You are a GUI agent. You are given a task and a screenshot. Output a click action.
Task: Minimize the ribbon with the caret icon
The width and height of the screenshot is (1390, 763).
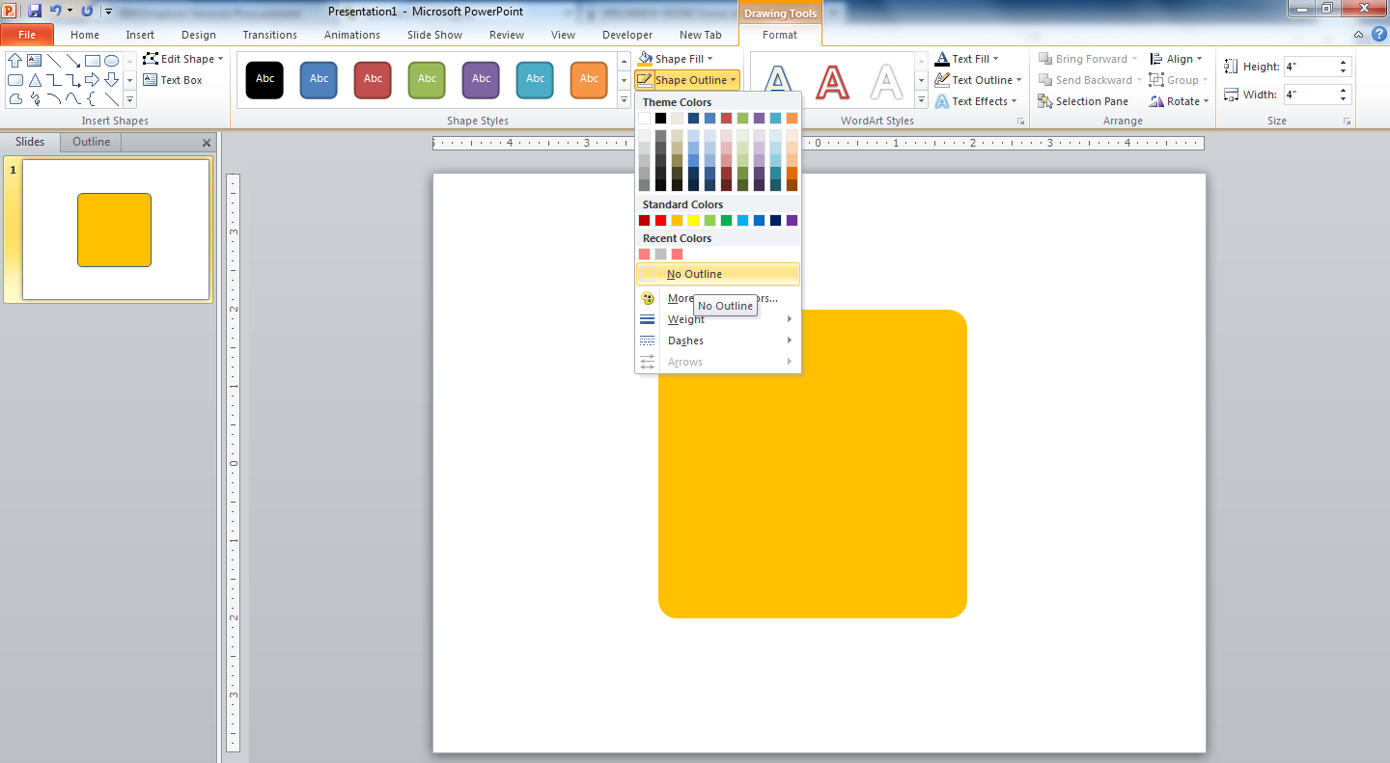click(1359, 34)
